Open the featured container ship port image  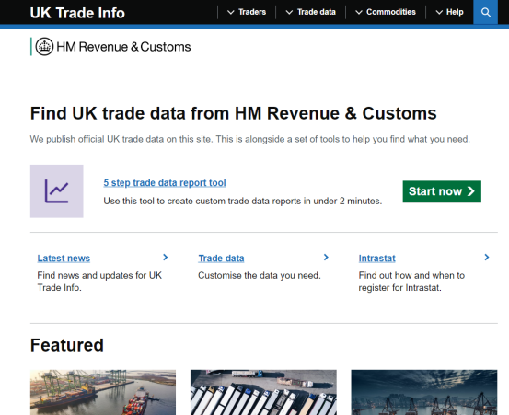[x=103, y=392]
